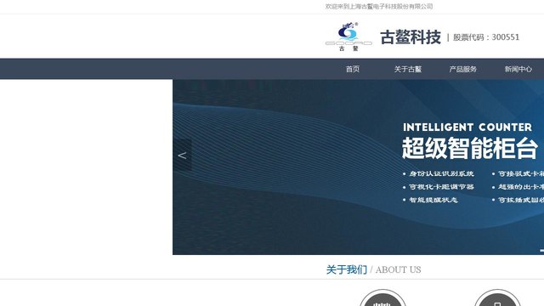Image resolution: width=544 pixels, height=306 pixels.
Task: Click the previous slide arrow on banner
Action: pyautogui.click(x=182, y=155)
